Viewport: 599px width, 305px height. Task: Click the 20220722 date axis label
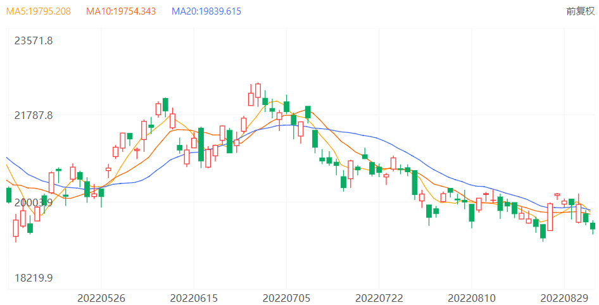(379, 298)
